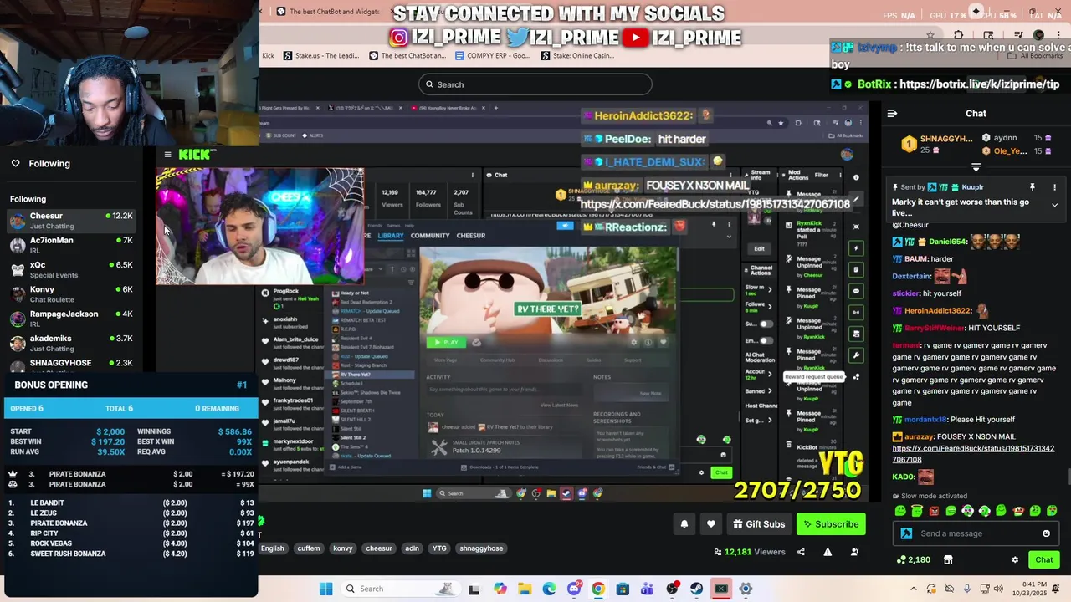Click the share icon next to viewers count
The width and height of the screenshot is (1071, 602).
coord(801,552)
